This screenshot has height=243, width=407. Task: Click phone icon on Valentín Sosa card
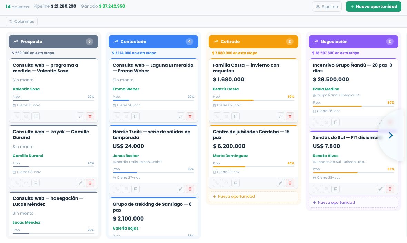pyautogui.click(x=17, y=116)
